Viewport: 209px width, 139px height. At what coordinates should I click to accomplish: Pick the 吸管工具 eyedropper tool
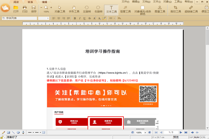tap(125, 9)
